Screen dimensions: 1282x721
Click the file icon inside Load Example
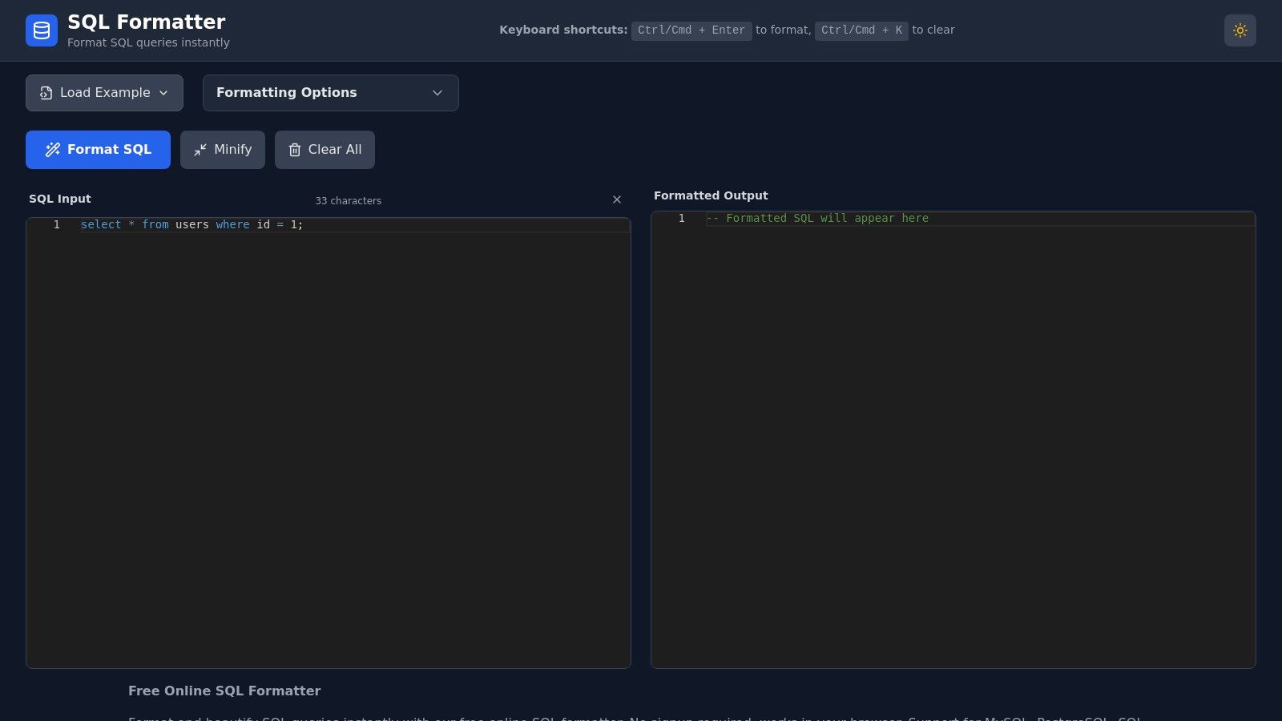click(46, 92)
